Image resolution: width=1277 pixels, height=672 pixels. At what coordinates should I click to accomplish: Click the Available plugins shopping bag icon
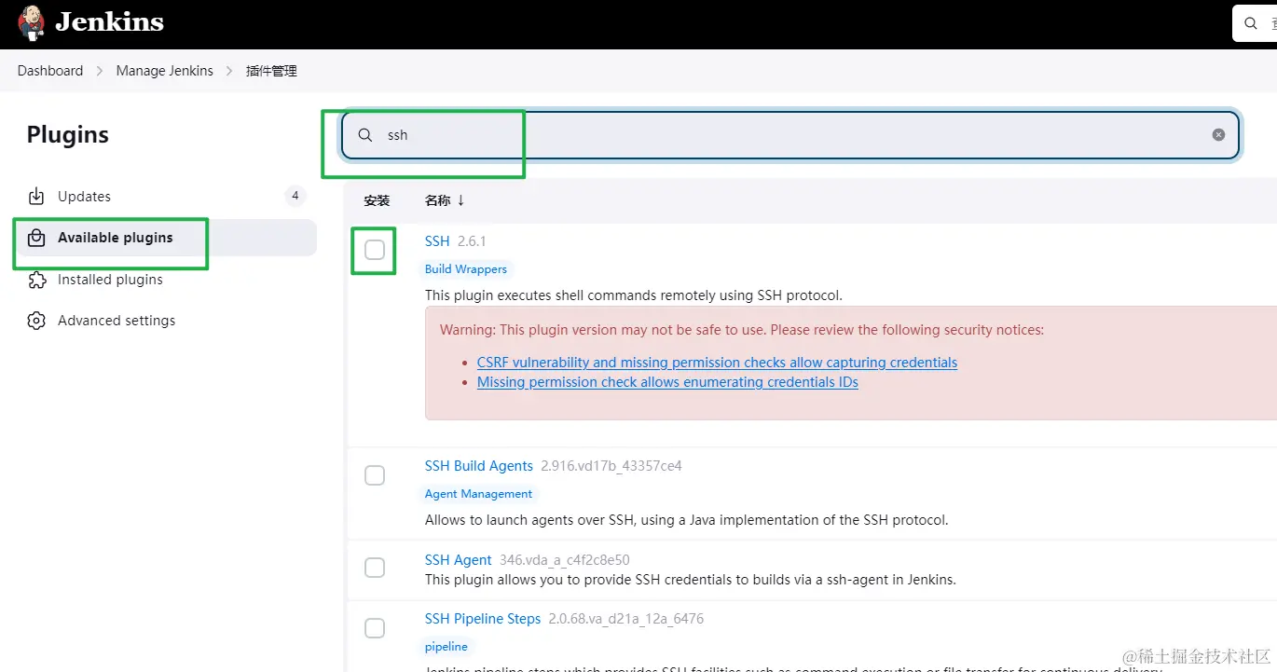pos(36,238)
